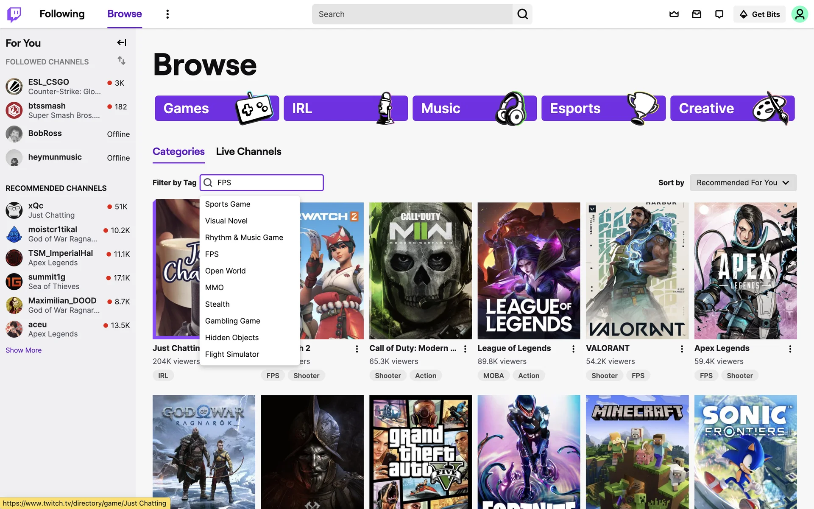The width and height of the screenshot is (814, 509).
Task: Open the notifications inbox icon
Action: pyautogui.click(x=697, y=14)
